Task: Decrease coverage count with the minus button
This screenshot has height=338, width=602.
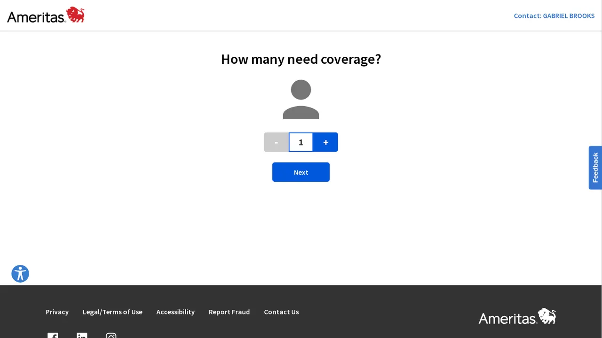Action: pyautogui.click(x=276, y=142)
